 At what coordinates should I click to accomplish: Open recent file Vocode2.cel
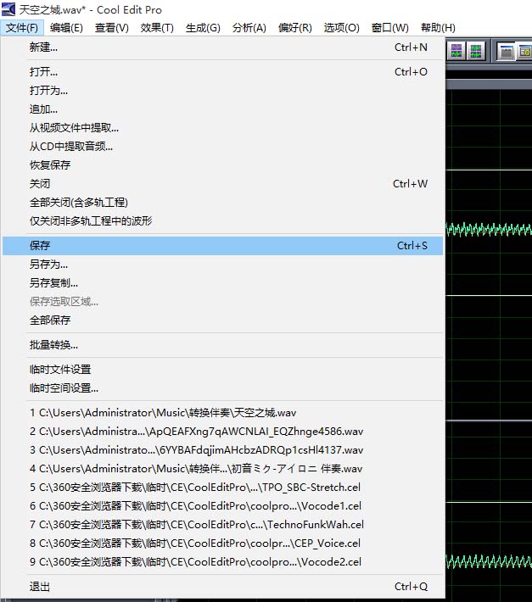click(x=222, y=561)
